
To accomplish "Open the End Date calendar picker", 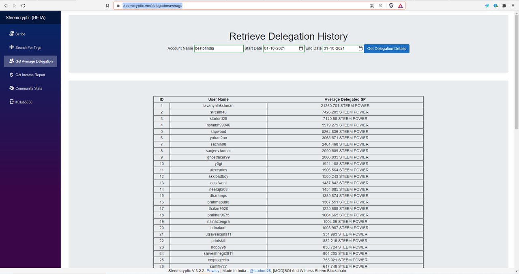I will point(360,49).
